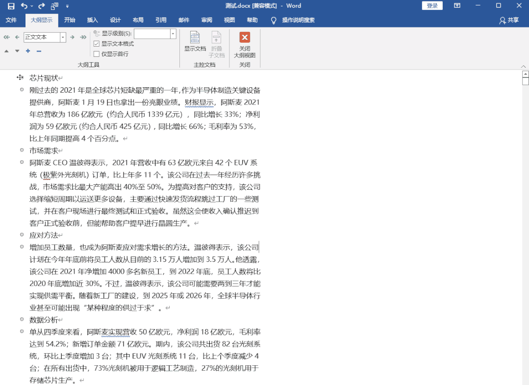529x385 pixels.
Task: Open 显示文档 in the master document group
Action: point(195,43)
